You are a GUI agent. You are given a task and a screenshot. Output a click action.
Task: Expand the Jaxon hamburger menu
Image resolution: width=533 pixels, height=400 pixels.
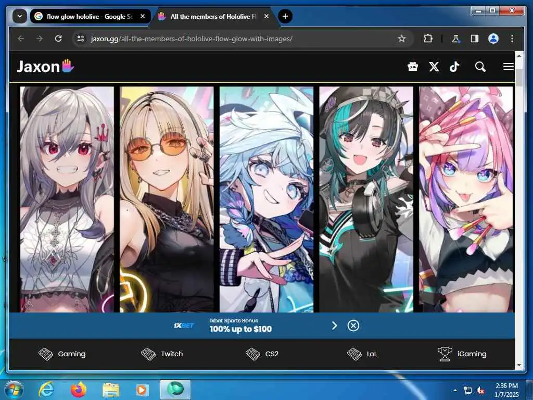(x=509, y=67)
